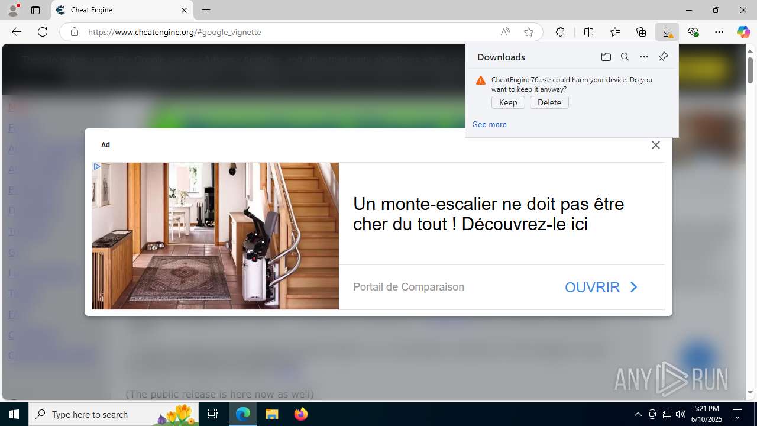Click the browser back arrow
Viewport: 757px width, 426px height.
pyautogui.click(x=17, y=32)
